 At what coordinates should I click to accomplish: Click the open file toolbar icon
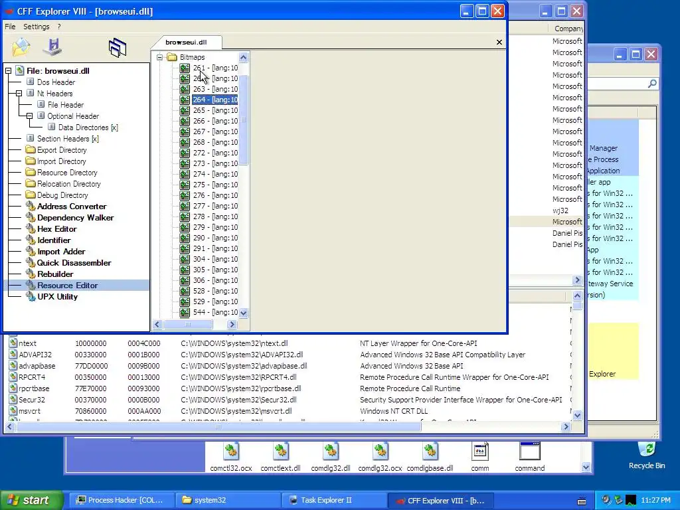pyautogui.click(x=21, y=47)
